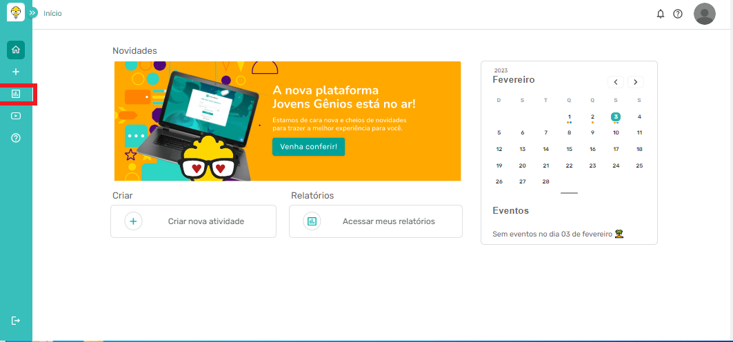This screenshot has height=342, width=733.
Task: Open the video play icon in the sidebar
Action: pyautogui.click(x=16, y=116)
